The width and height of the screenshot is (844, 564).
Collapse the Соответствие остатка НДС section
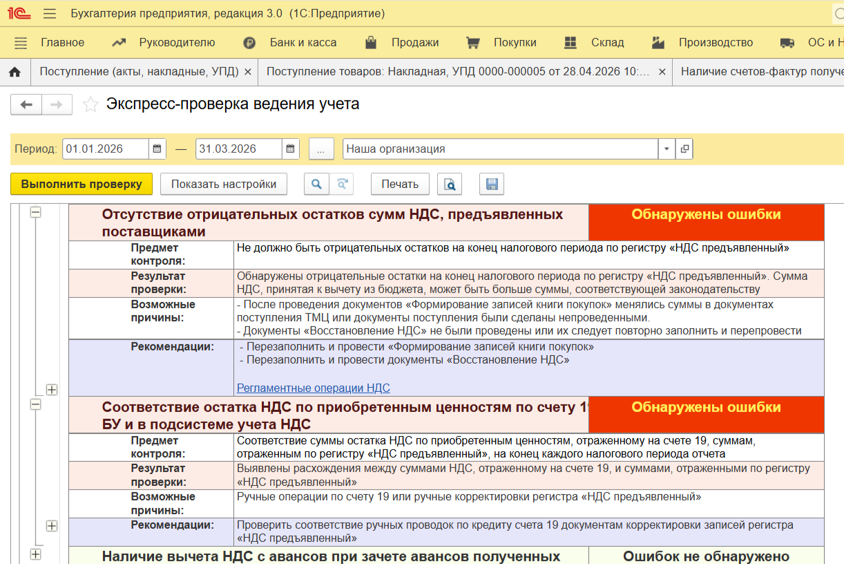[x=35, y=405]
